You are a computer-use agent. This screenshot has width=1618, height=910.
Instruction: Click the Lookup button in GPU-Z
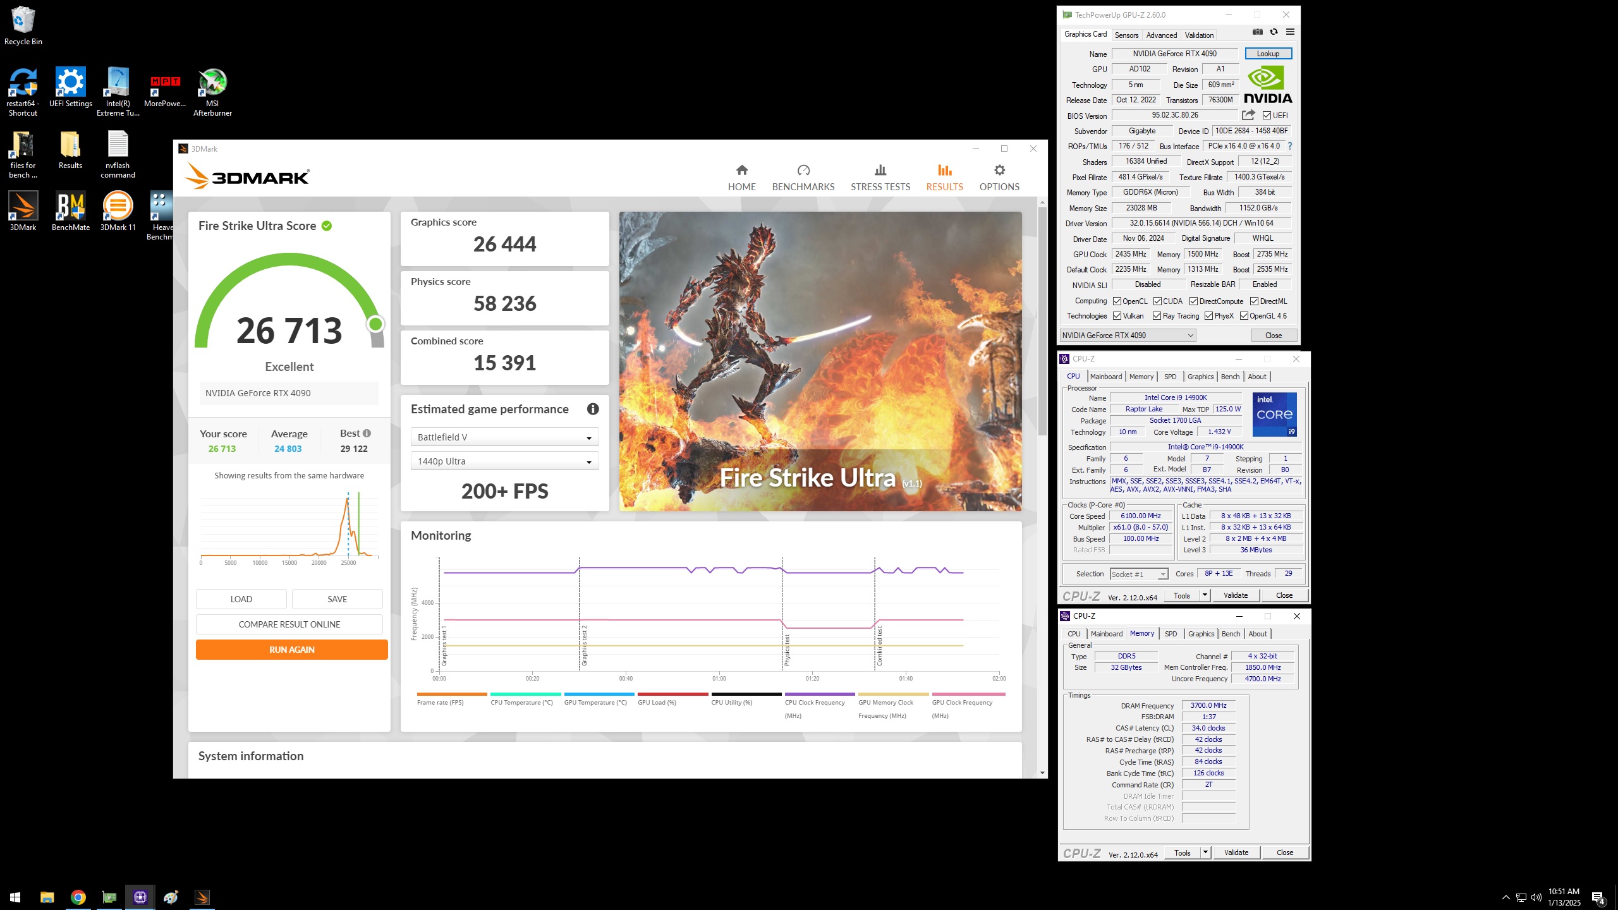point(1268,54)
